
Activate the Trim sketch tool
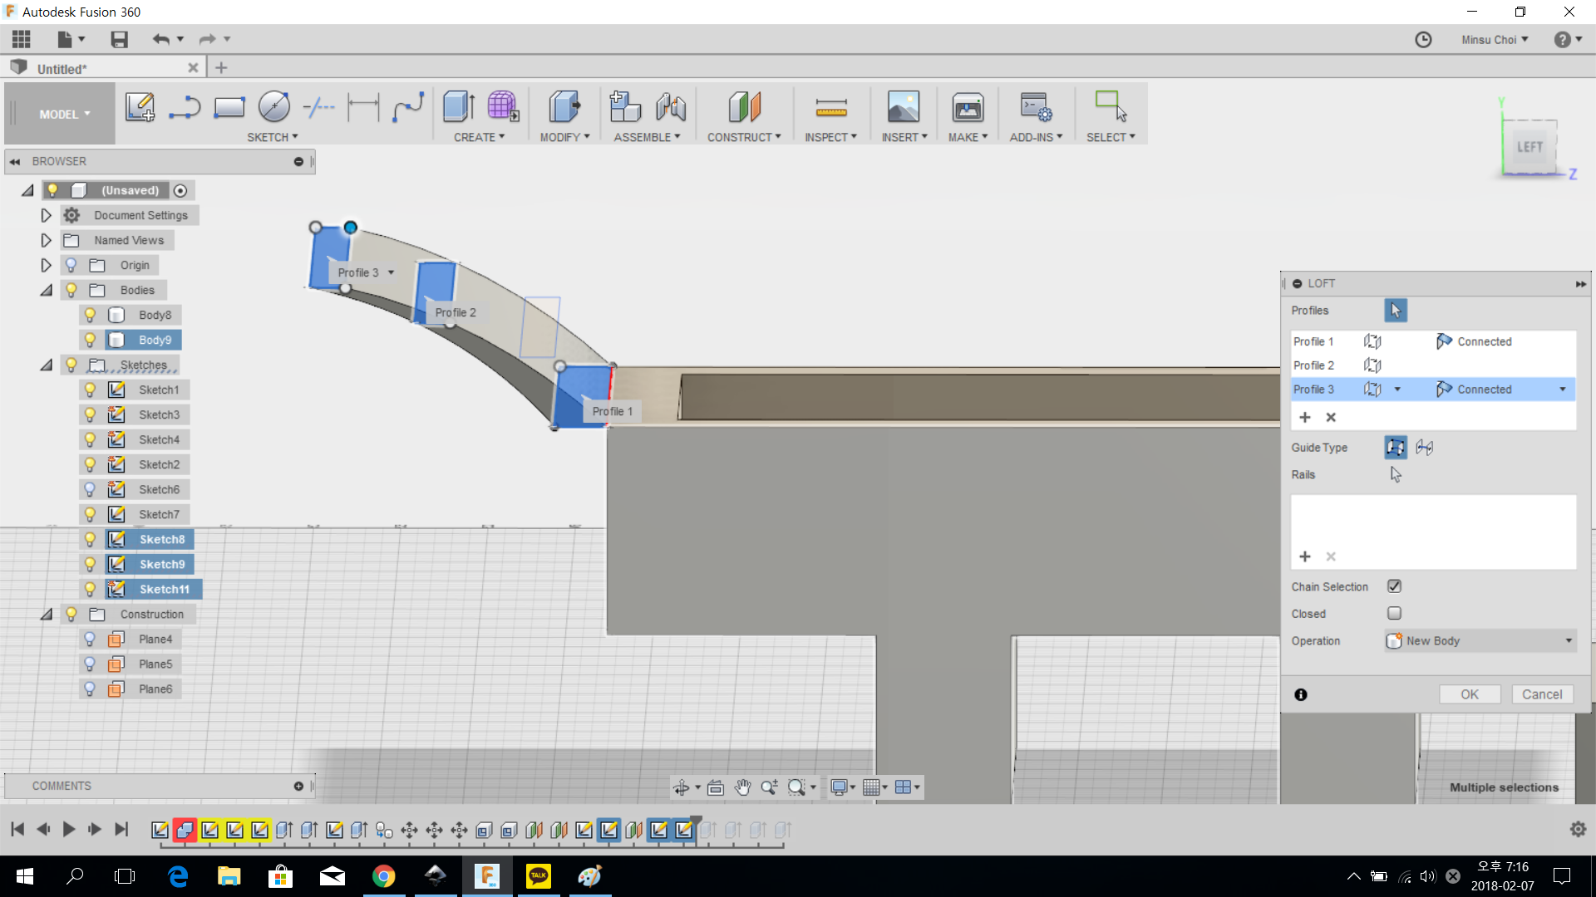318,107
